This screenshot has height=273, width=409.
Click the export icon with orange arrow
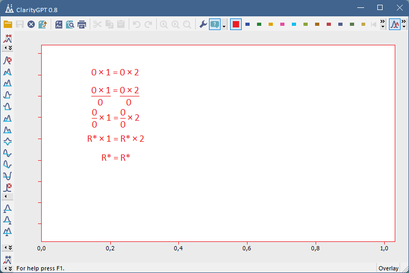point(43,24)
